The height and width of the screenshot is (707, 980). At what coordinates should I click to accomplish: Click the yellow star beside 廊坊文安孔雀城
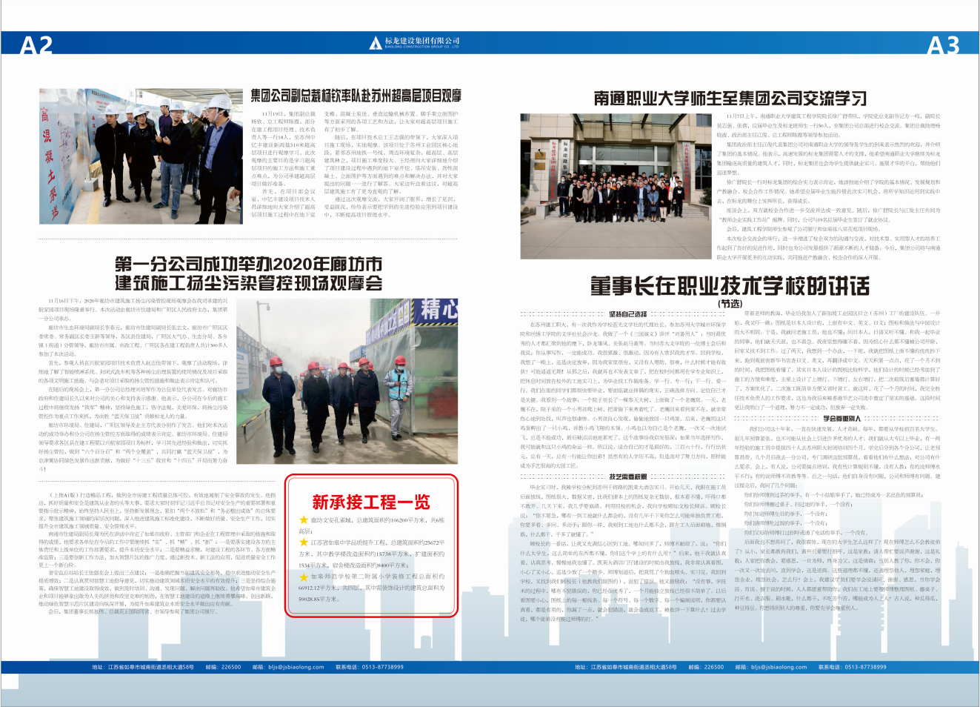tap(304, 520)
